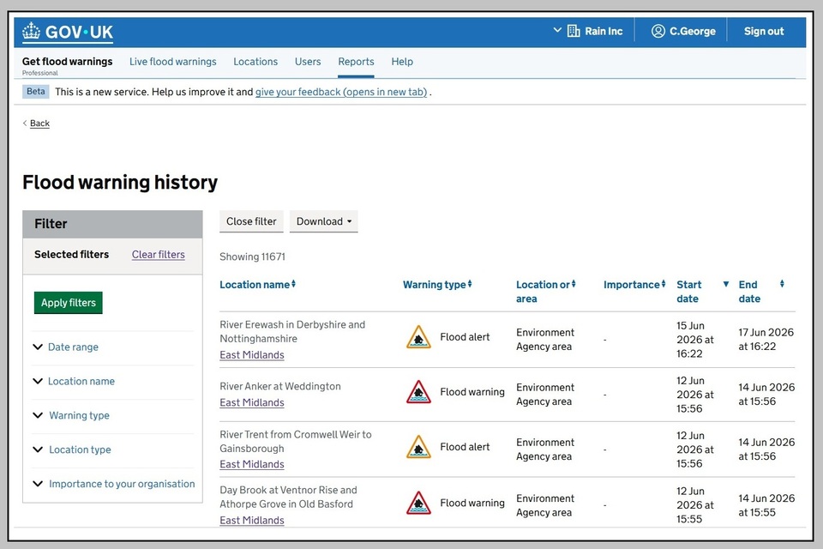Click the flood alert icon for River Trent row
The width and height of the screenshot is (823, 549).
pos(418,448)
